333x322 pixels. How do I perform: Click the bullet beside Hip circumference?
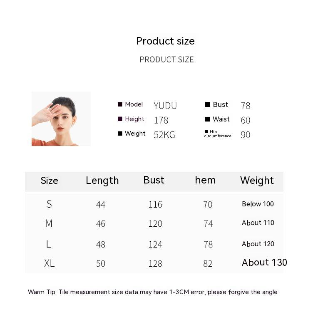[206, 131]
